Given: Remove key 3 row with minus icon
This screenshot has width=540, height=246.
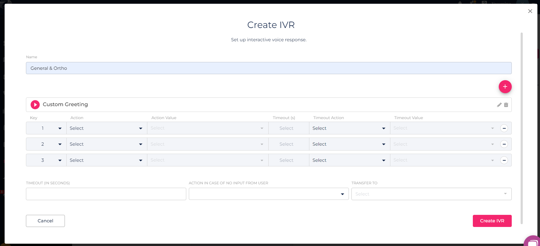Looking at the screenshot, I should coord(504,160).
